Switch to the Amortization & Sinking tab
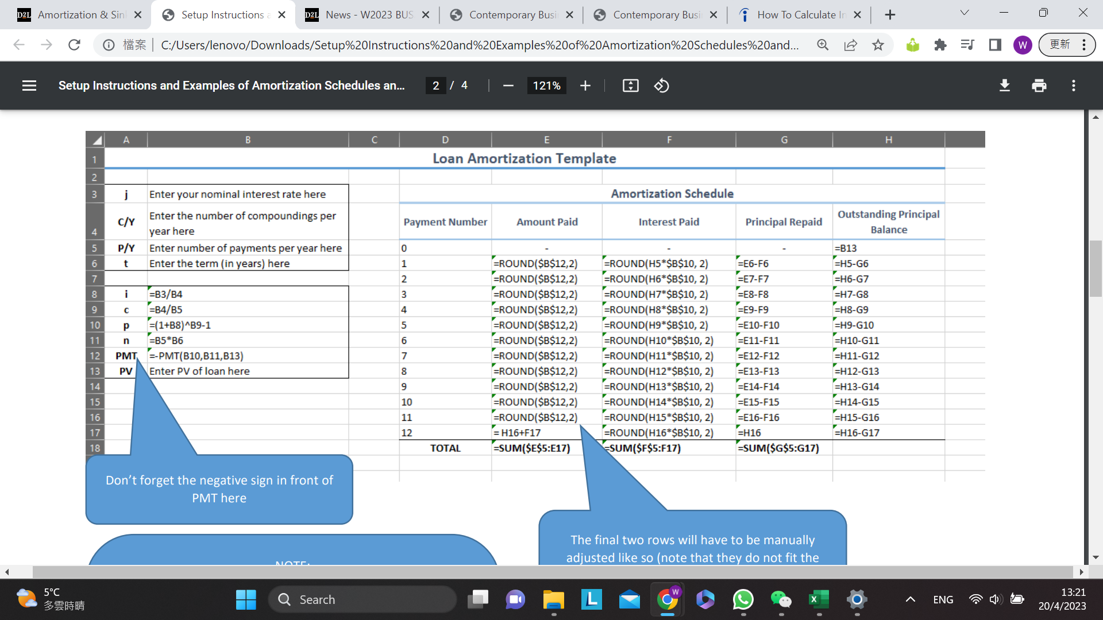This screenshot has height=620, width=1103. (x=80, y=15)
